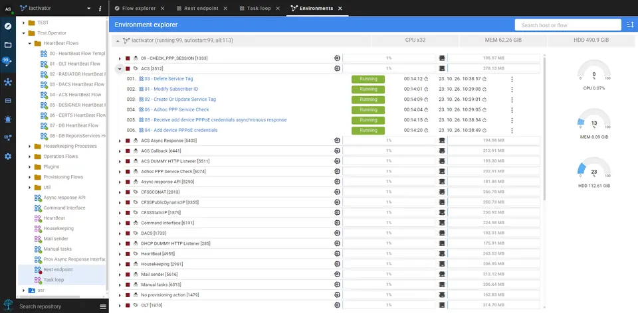Viewport: 638px width, 313px height.
Task: Click the AS user avatar
Action: tap(8, 9)
